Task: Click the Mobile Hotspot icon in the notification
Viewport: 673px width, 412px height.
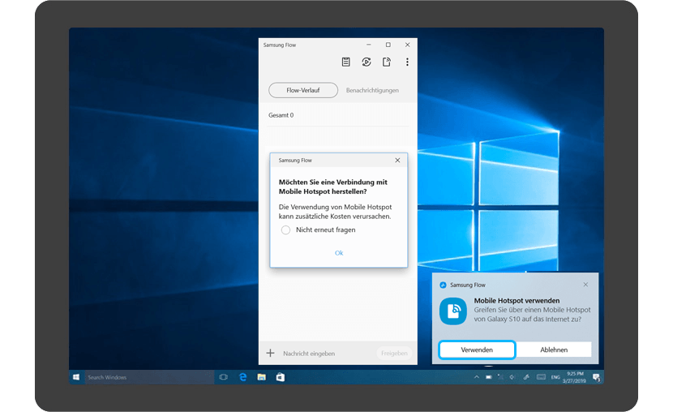Action: [452, 311]
